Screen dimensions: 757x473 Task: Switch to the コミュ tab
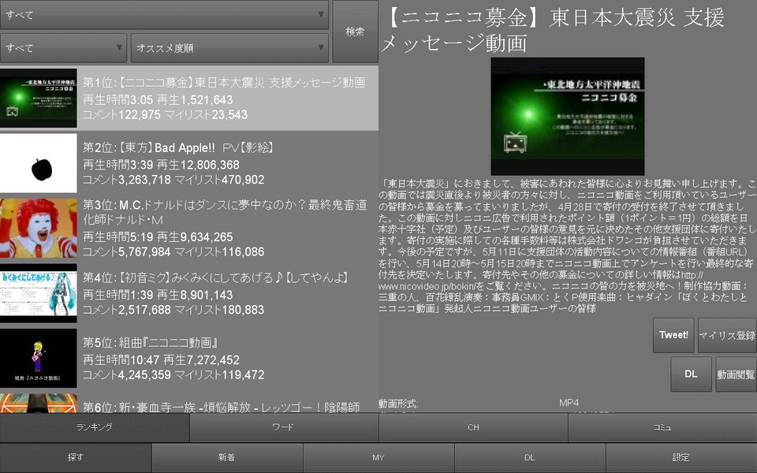[662, 427]
